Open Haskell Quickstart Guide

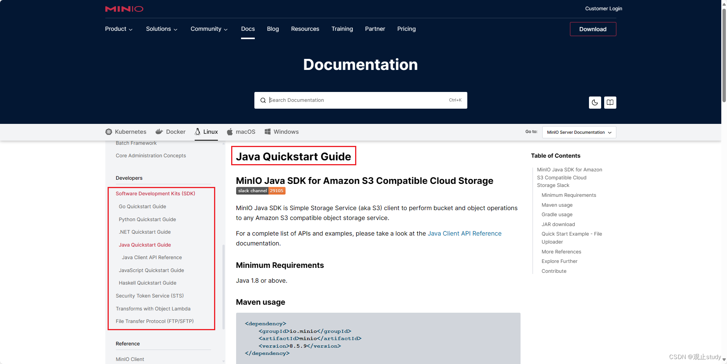pos(148,283)
